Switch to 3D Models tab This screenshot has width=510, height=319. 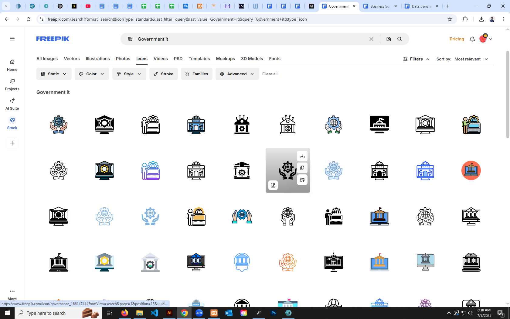click(x=252, y=59)
